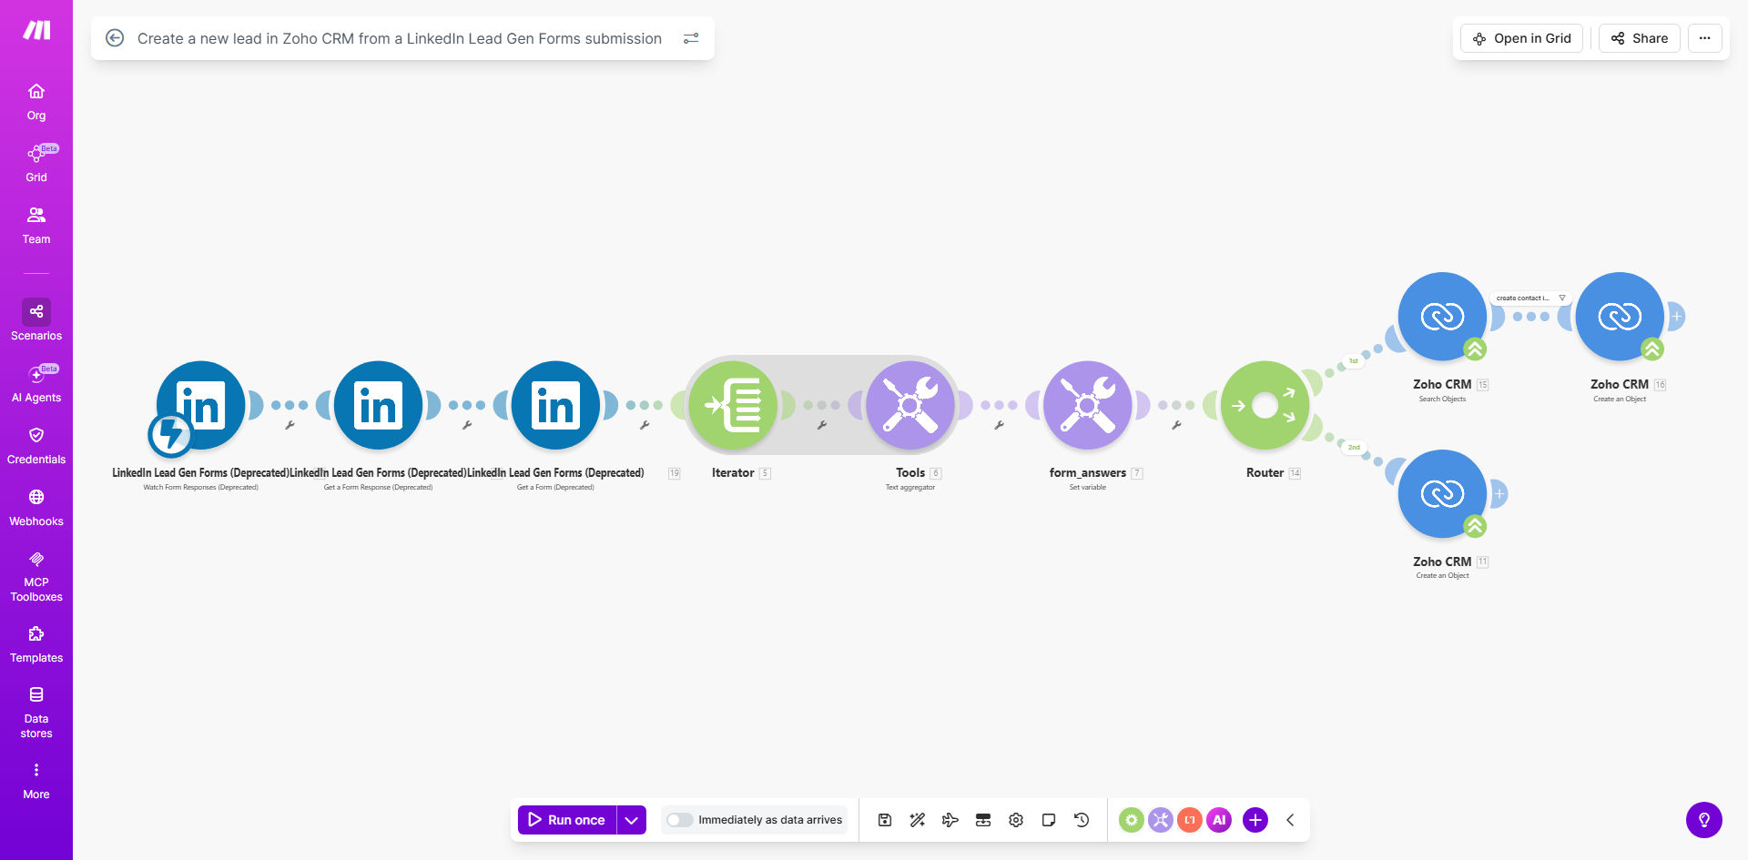Click the Iterator module label
The image size is (1748, 860).
[x=733, y=473]
